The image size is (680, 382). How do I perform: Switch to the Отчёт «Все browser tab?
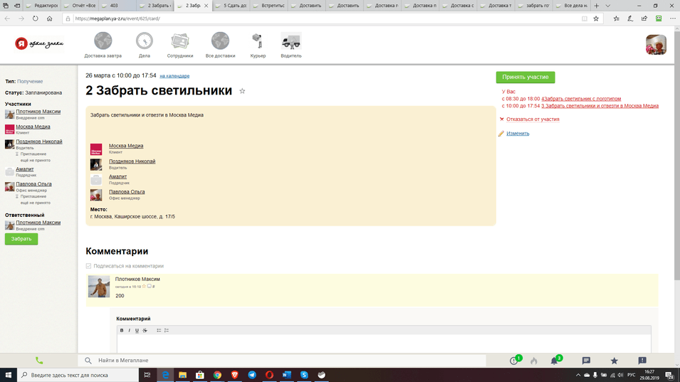tap(83, 6)
